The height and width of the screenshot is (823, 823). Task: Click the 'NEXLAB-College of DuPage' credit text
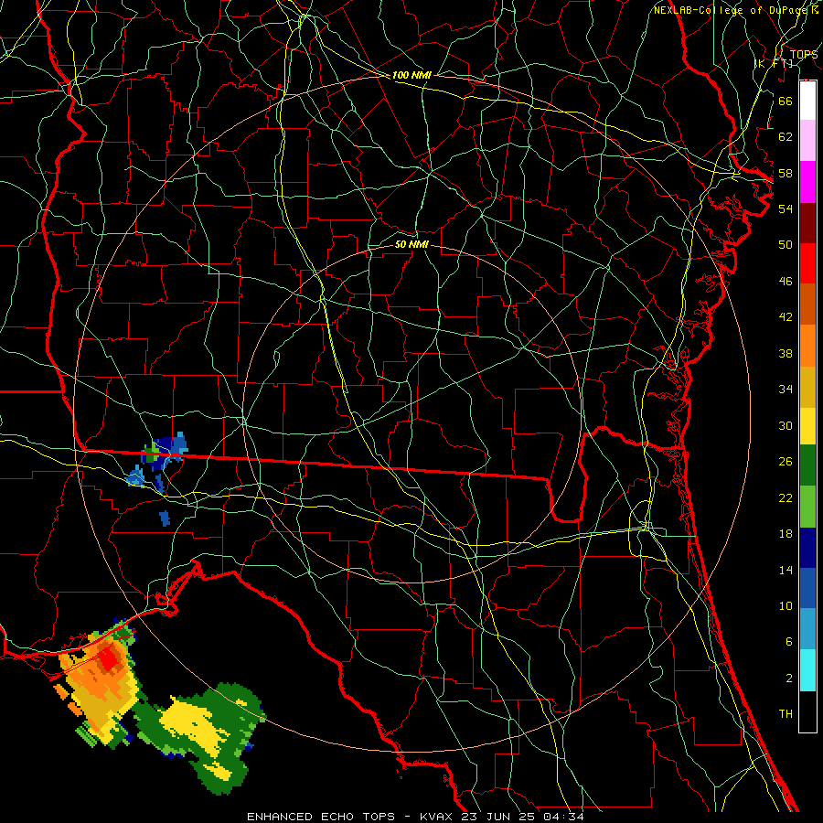(x=732, y=10)
